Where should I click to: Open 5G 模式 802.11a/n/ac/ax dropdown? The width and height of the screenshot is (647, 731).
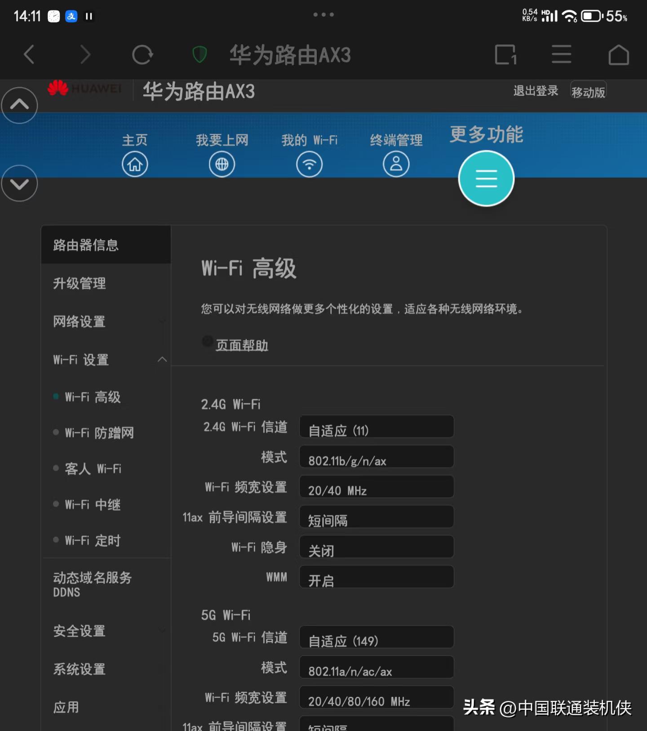pyautogui.click(x=377, y=667)
